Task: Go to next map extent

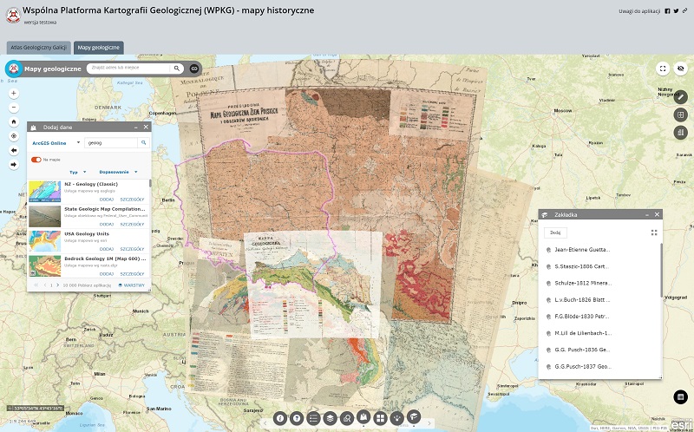Action: tap(14, 165)
